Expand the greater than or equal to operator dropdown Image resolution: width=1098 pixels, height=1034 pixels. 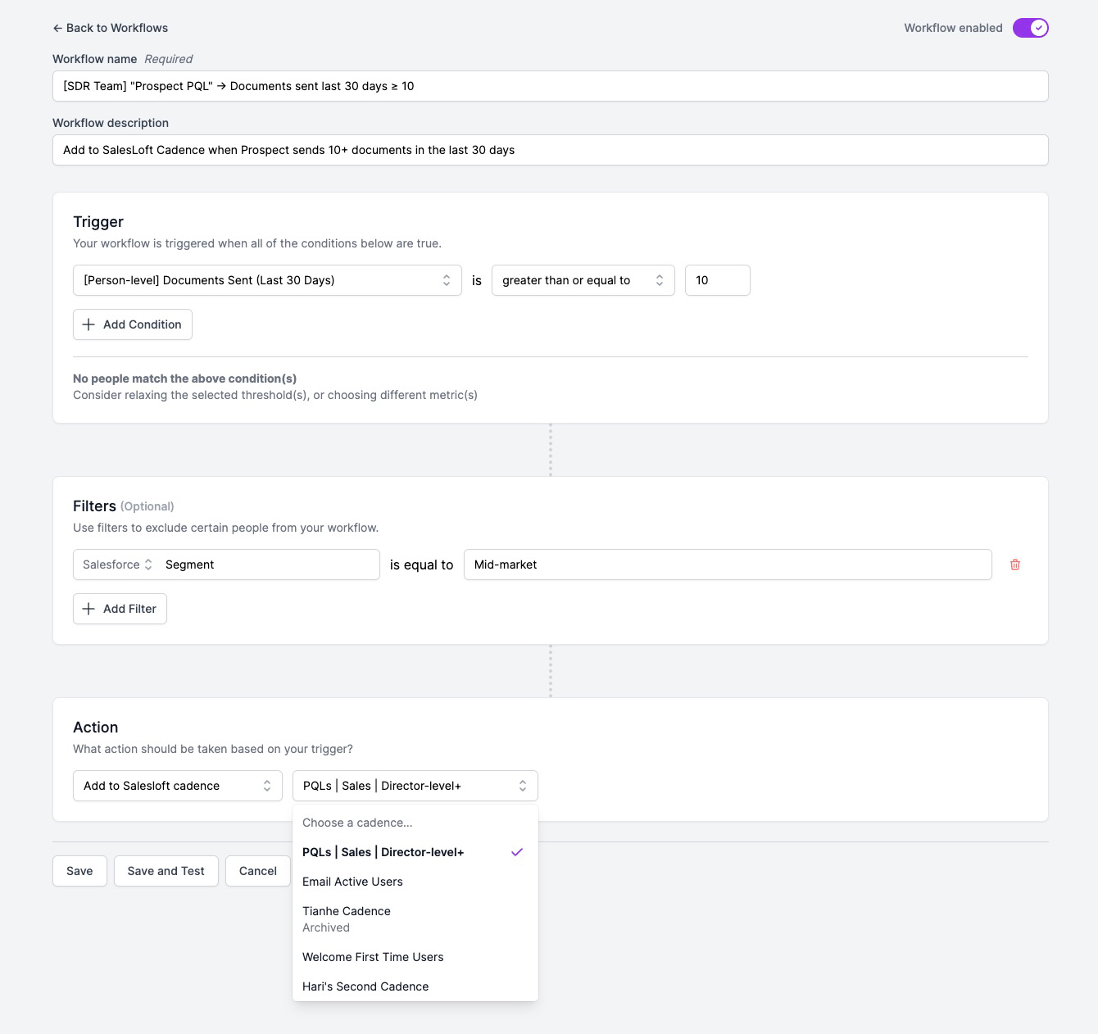(583, 280)
